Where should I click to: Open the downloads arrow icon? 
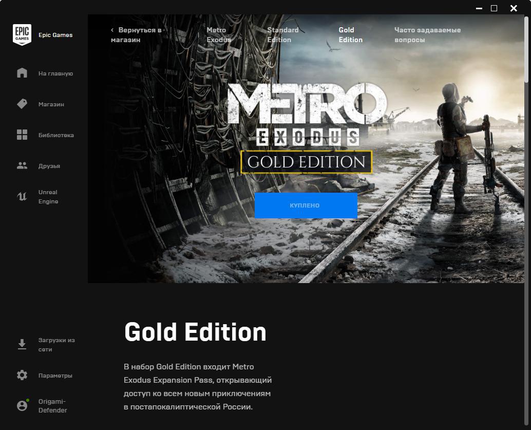pyautogui.click(x=22, y=344)
